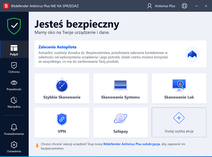Launch Safepay secure browser

point(120,122)
